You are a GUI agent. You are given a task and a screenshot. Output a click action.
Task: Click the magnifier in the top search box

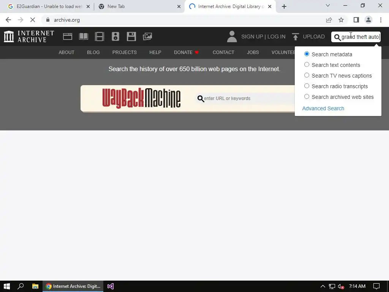[x=337, y=37]
